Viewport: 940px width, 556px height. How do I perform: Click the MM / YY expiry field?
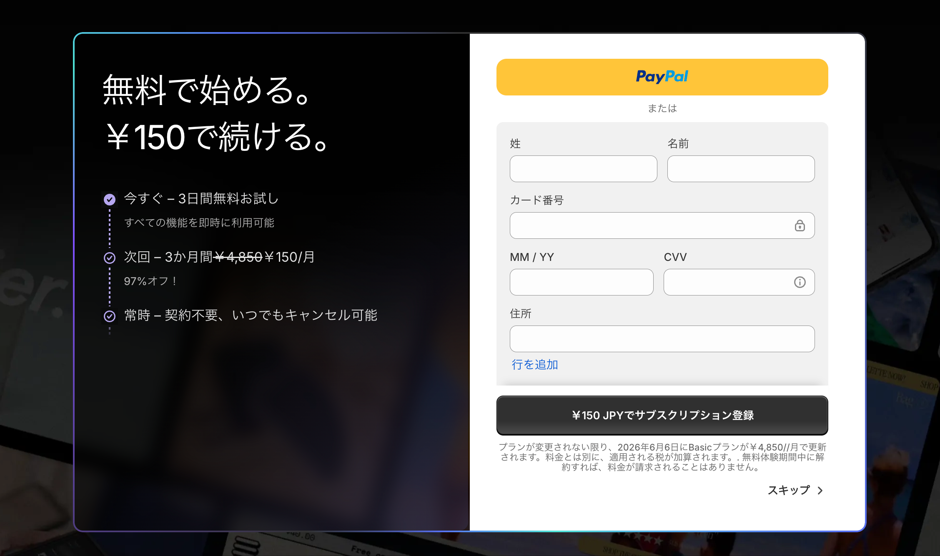point(582,282)
